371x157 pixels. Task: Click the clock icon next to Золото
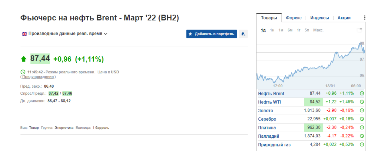tap(362, 111)
